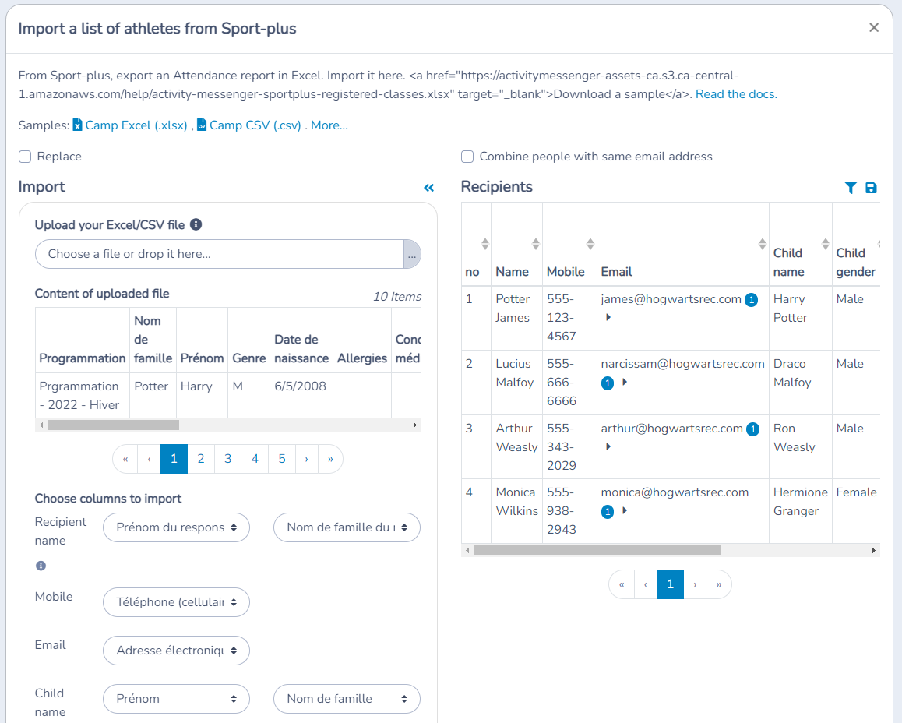Viewport: 902px width, 723px height.
Task: Expand arrow under monica@hogwartsrec.com
Action: 625,510
